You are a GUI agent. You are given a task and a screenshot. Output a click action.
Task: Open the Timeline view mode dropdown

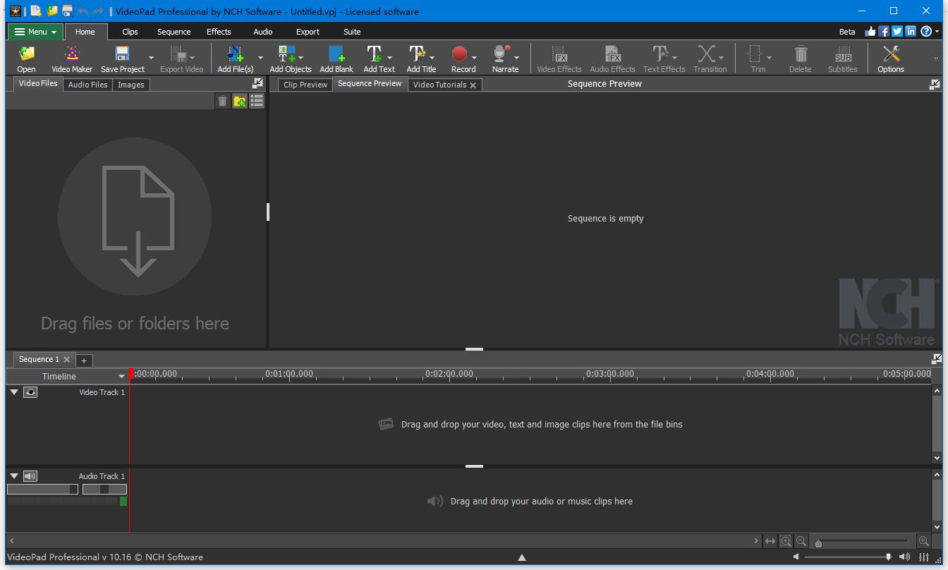pyautogui.click(x=120, y=376)
